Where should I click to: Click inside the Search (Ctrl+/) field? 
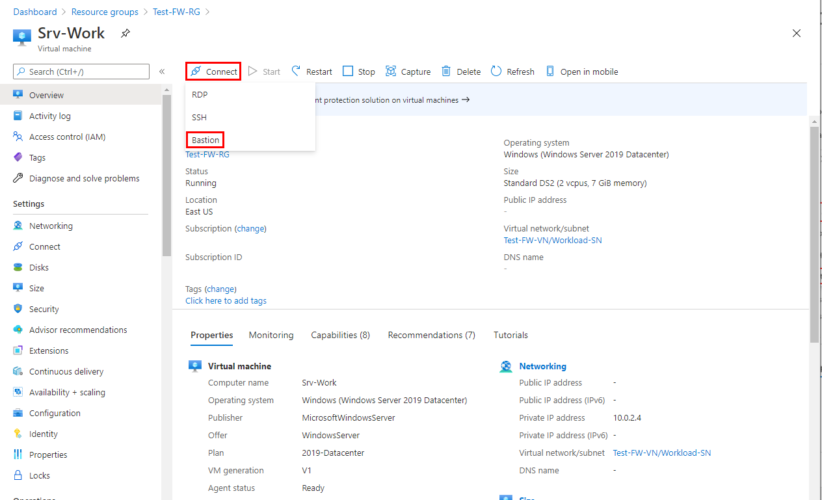(81, 71)
